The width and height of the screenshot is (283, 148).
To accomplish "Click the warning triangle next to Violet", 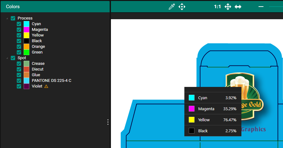I will pyautogui.click(x=46, y=86).
